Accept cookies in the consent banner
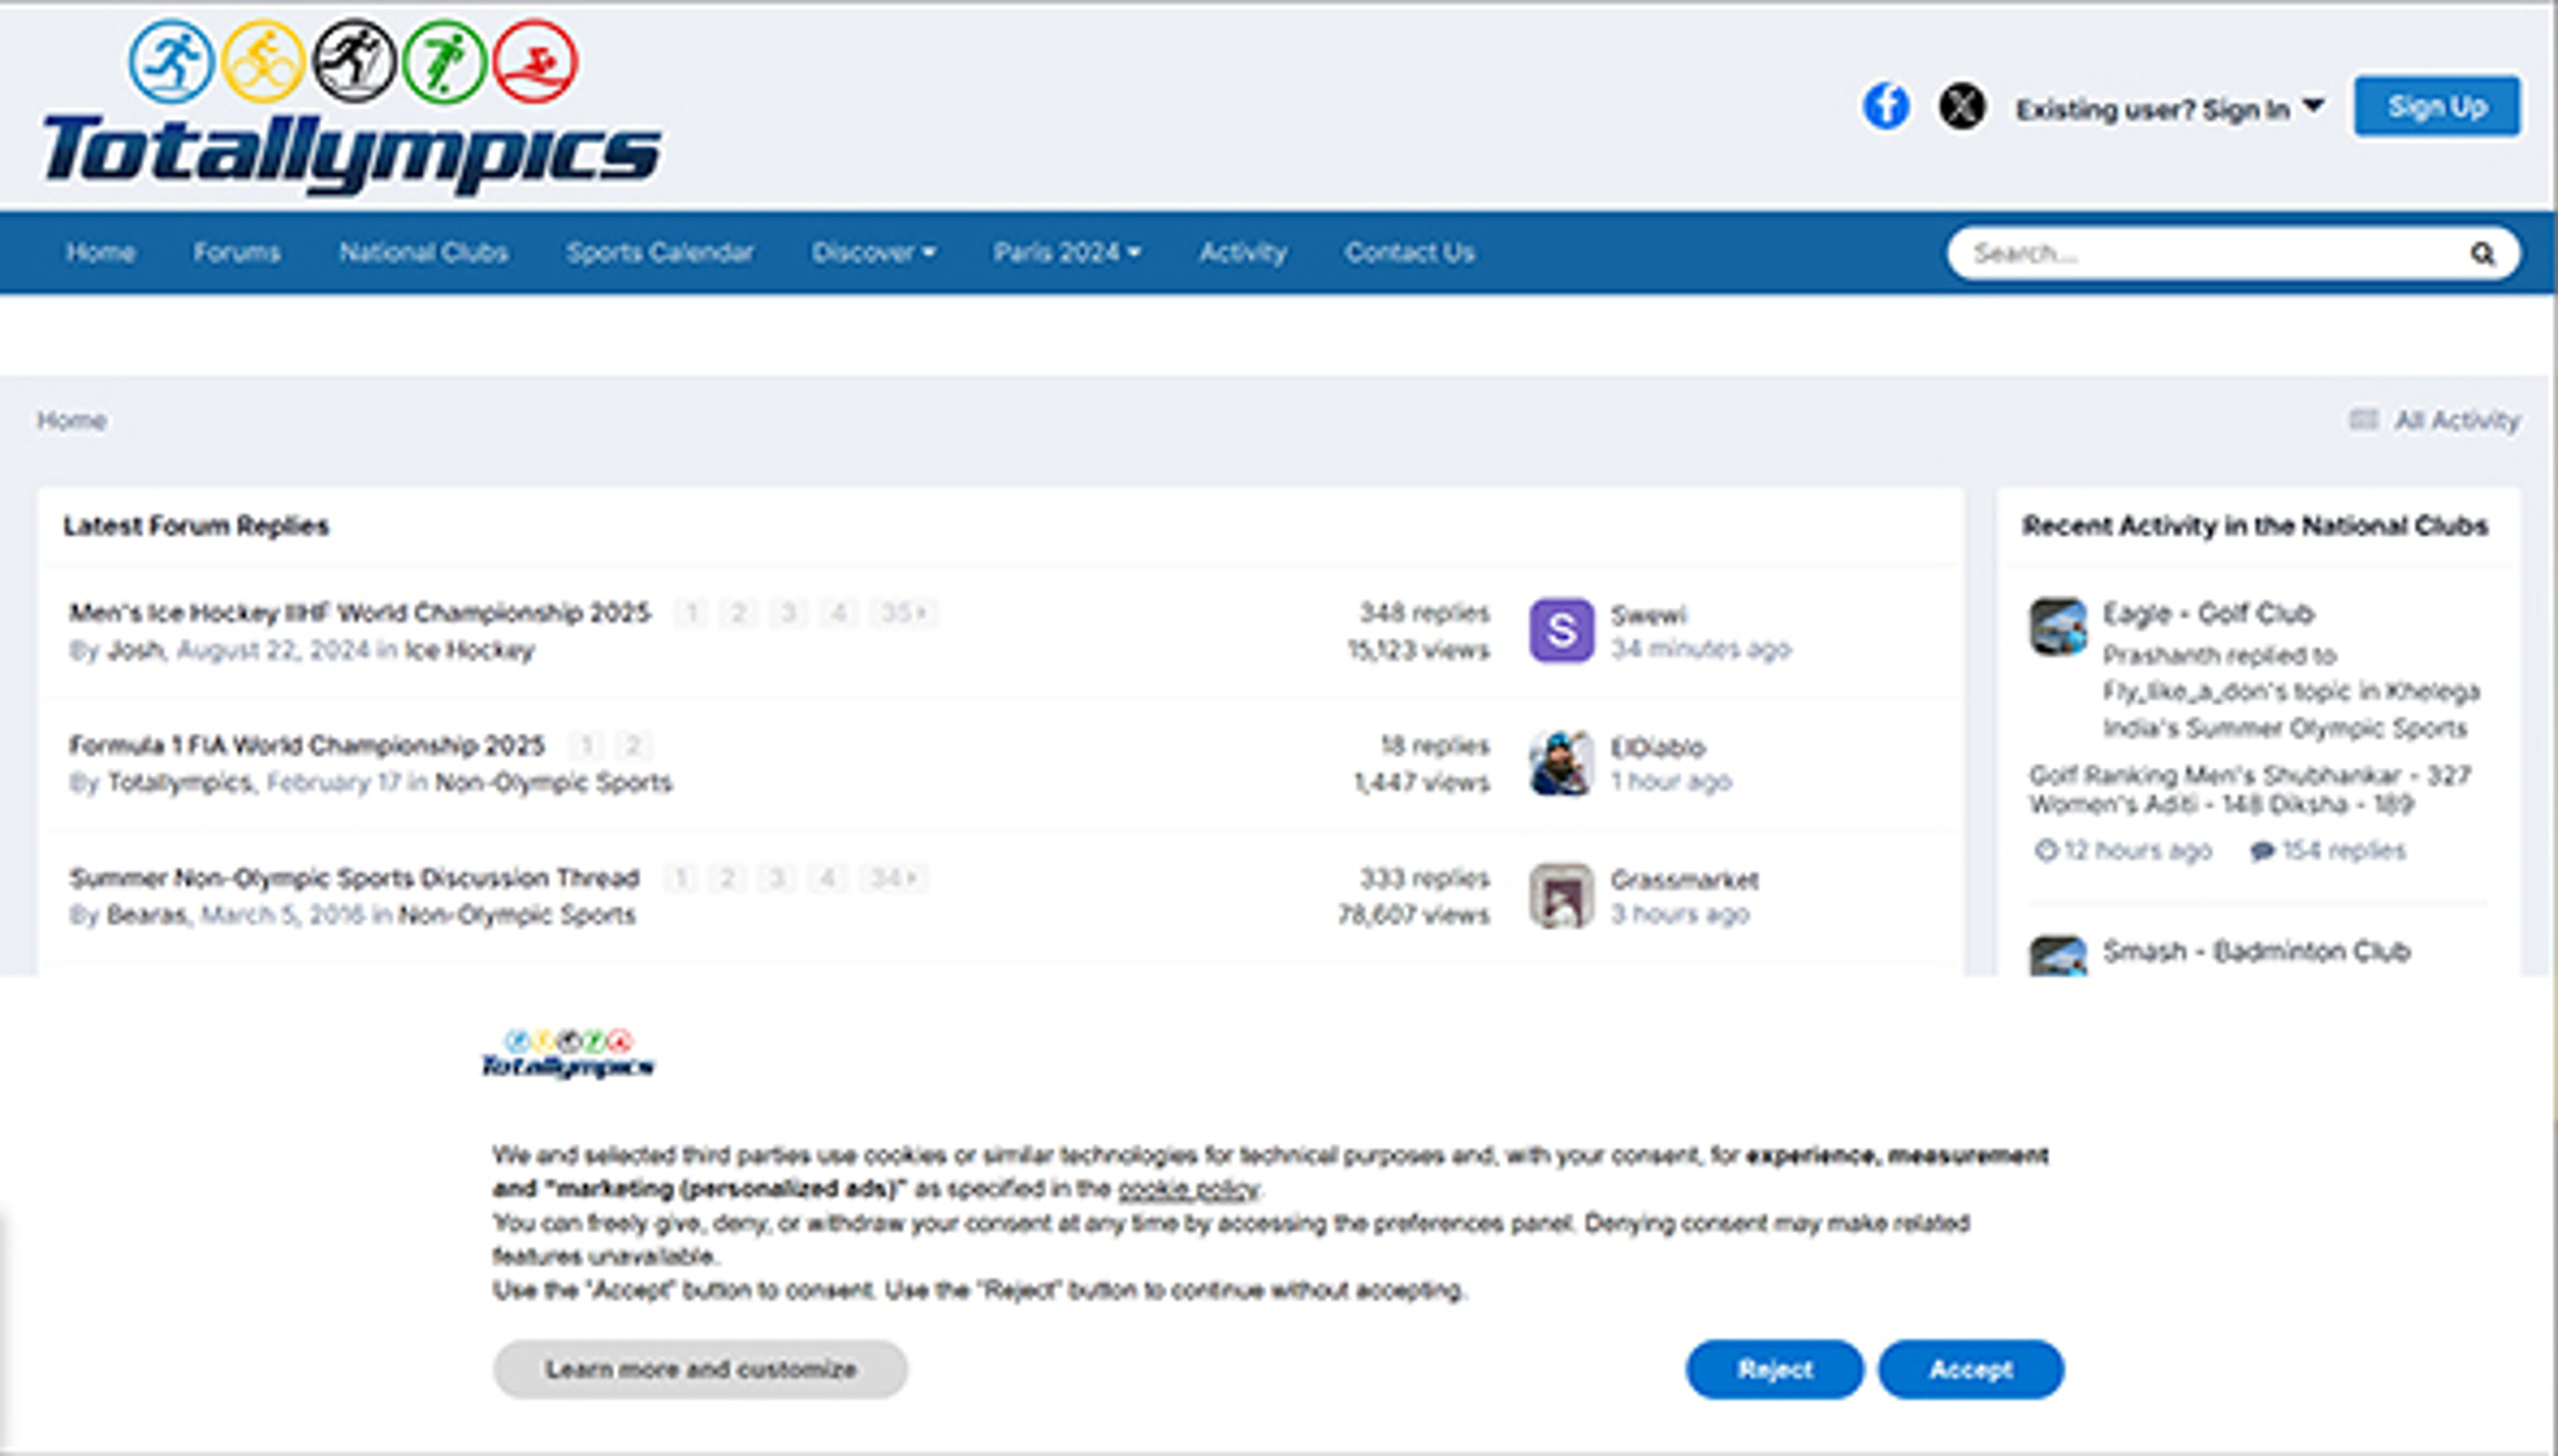This screenshot has height=1456, width=2558. point(1969,1369)
